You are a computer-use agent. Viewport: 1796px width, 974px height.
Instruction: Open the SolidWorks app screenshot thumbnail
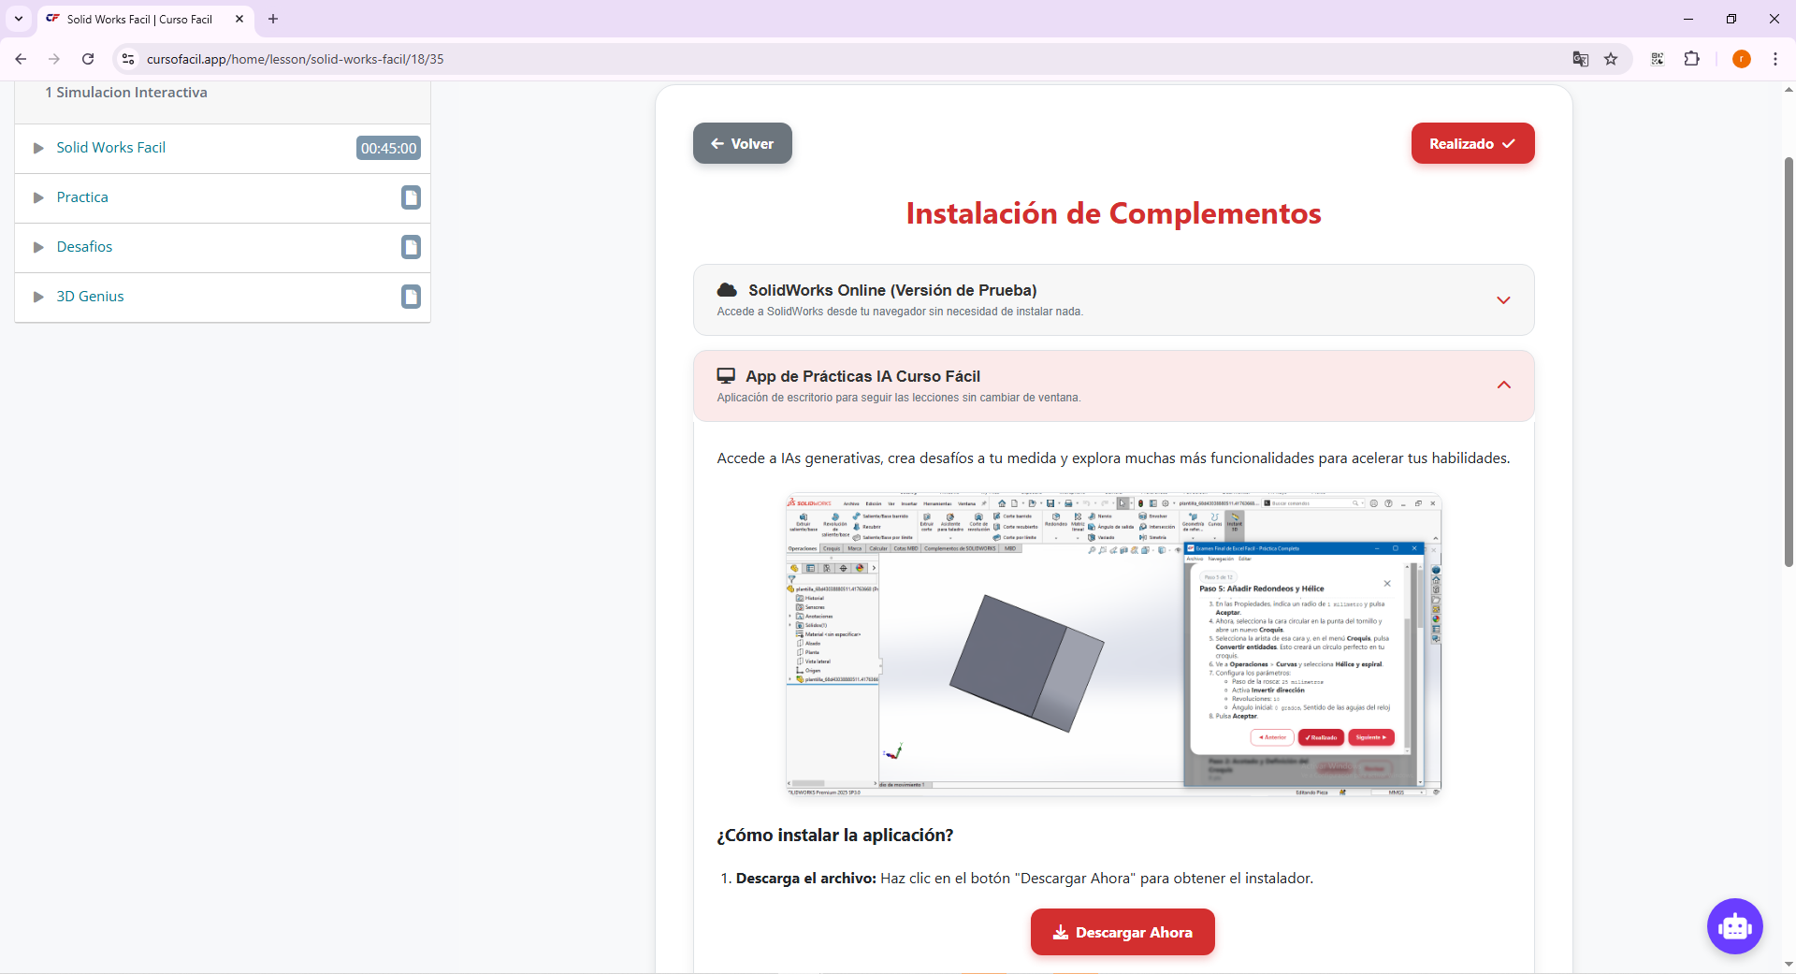[x=1113, y=645]
